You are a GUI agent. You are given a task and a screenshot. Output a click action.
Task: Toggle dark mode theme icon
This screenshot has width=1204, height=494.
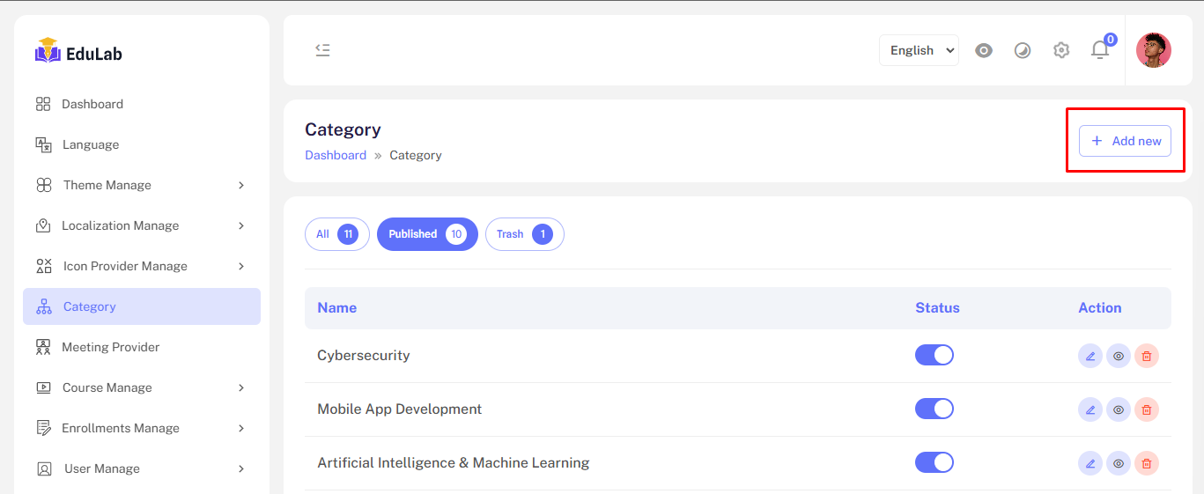[1023, 50]
